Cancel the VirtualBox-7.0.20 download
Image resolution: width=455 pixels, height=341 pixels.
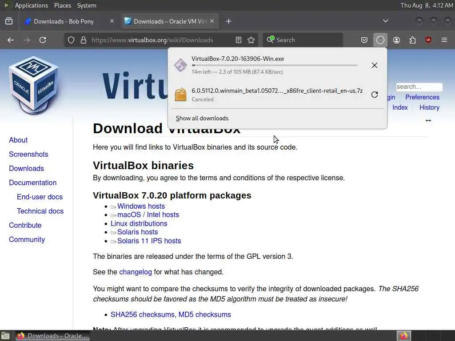(x=374, y=65)
